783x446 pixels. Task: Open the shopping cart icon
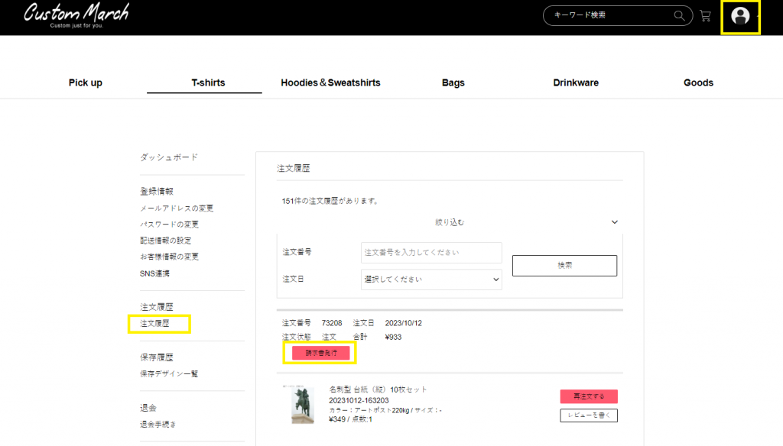pos(705,16)
